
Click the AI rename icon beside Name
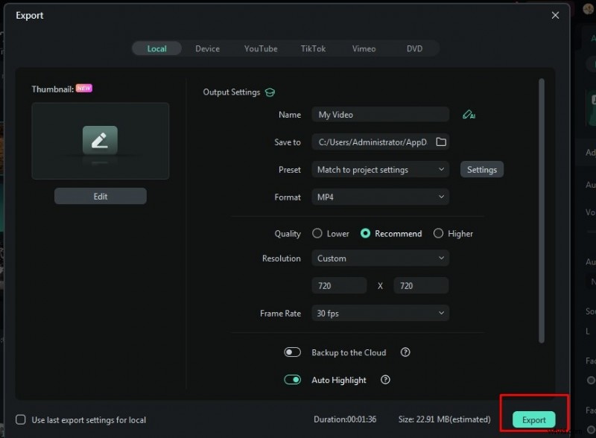[469, 115]
